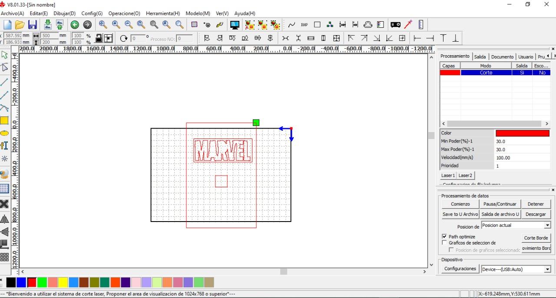Select the arrow selection tool in left toolbar
556x298 pixels.
tap(5, 55)
